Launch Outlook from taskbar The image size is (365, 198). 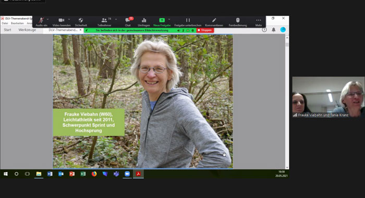(x=61, y=174)
